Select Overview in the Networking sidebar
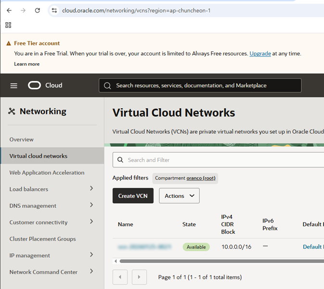 coord(22,139)
